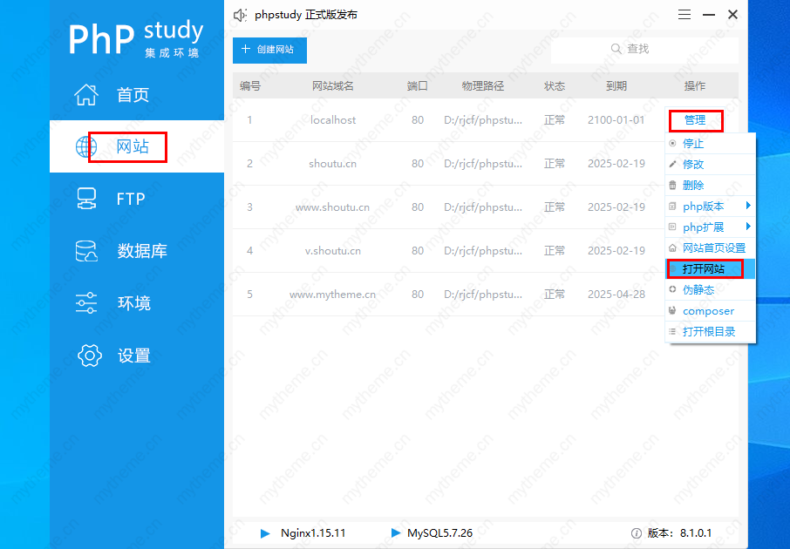Open the FTP server icon
The height and width of the screenshot is (549, 790).
(86, 199)
